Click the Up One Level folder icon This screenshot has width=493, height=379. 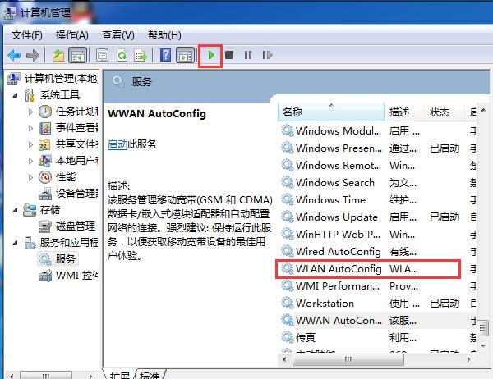[58, 55]
